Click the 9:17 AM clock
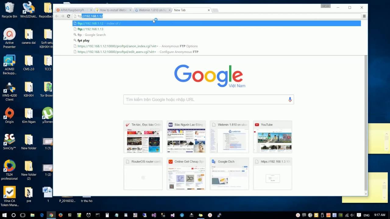The image size is (390, 219). [380, 215]
